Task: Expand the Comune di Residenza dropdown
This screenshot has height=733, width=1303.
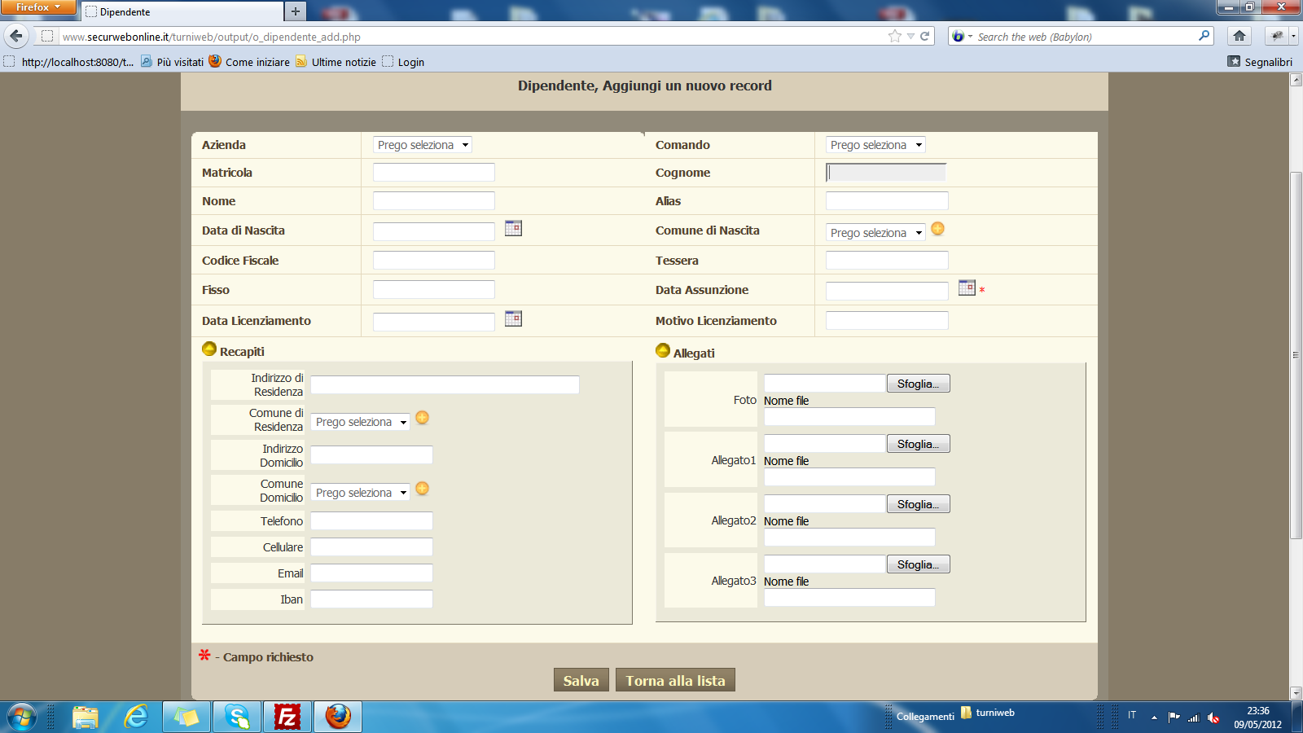Action: click(x=361, y=422)
